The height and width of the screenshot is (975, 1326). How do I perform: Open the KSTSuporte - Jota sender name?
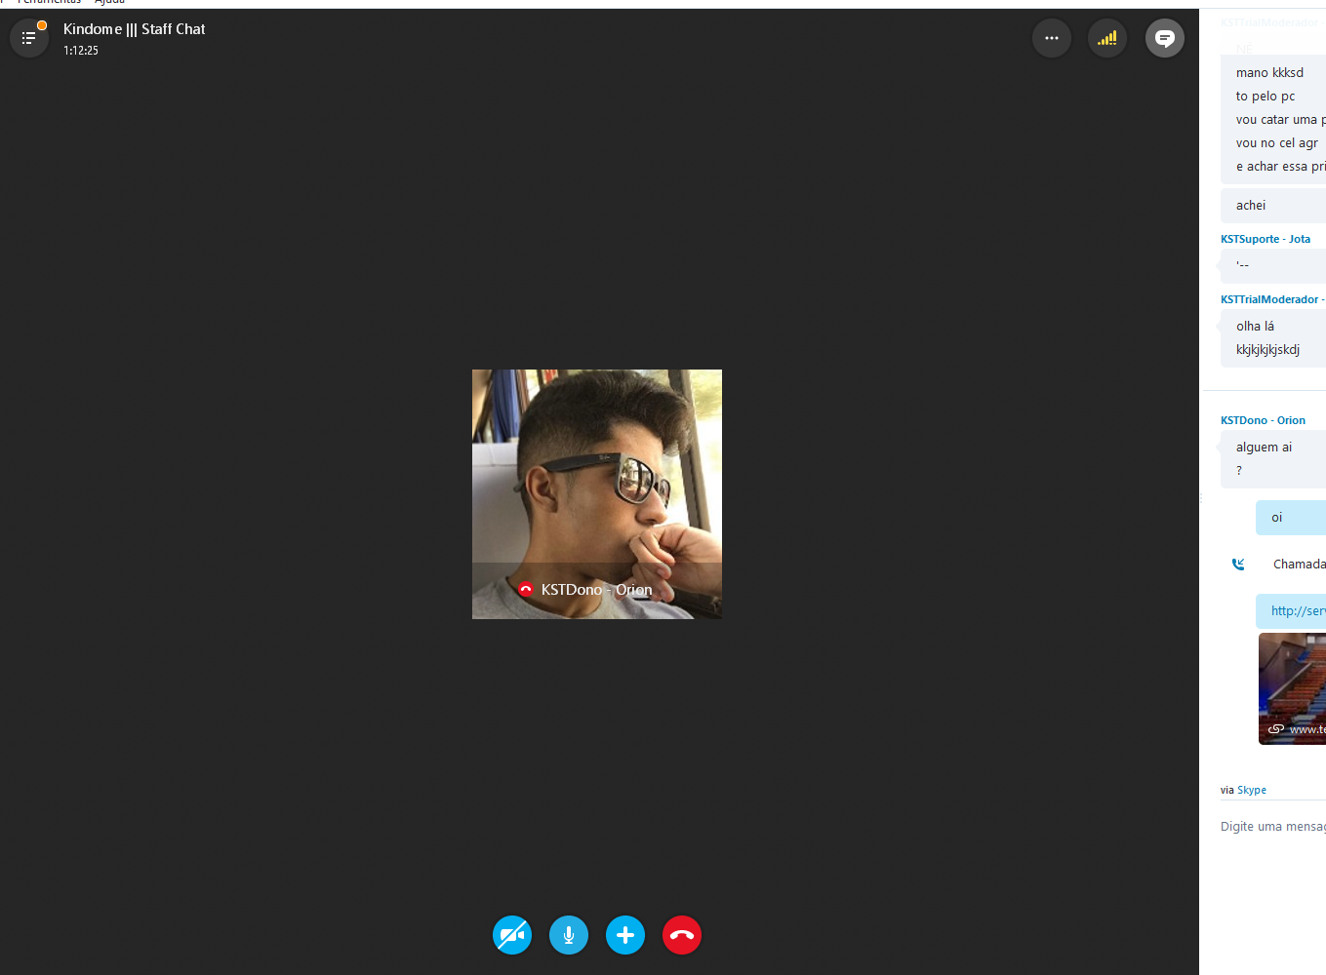1266,239
